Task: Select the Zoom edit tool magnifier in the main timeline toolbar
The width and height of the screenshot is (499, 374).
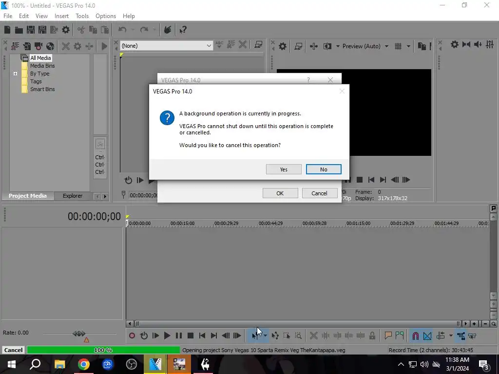Action: tap(298, 336)
